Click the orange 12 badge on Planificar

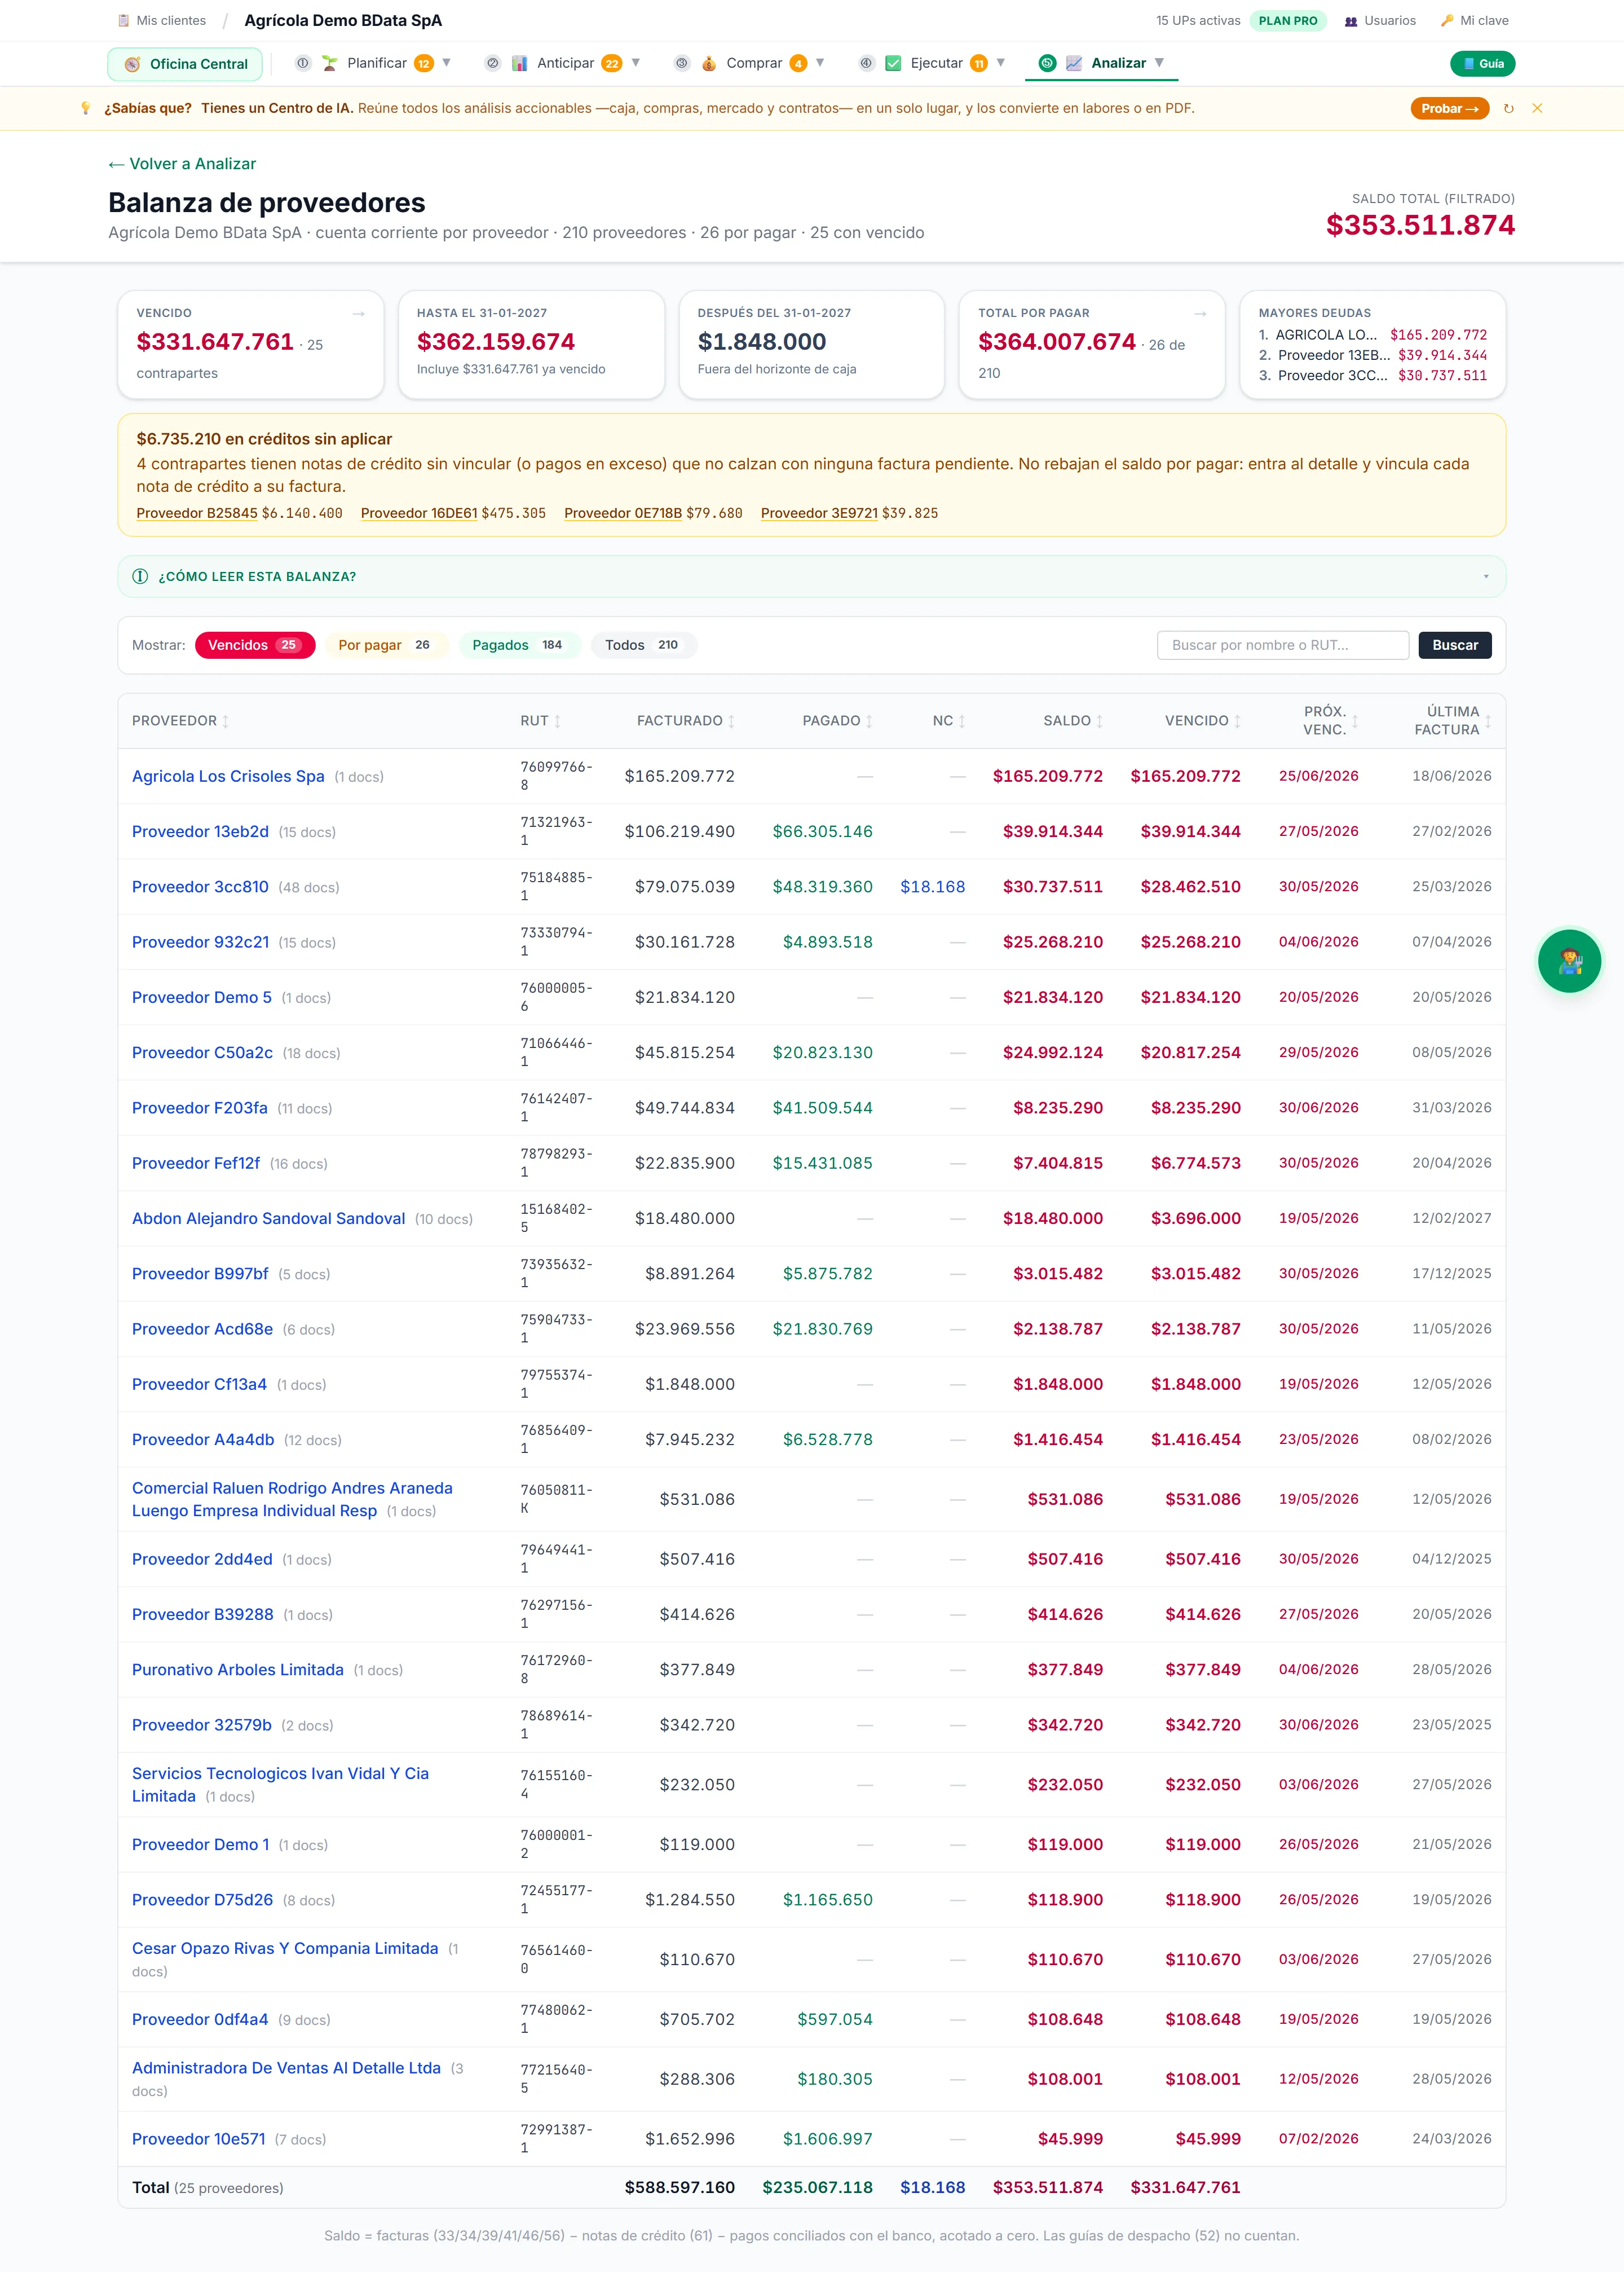tap(424, 64)
